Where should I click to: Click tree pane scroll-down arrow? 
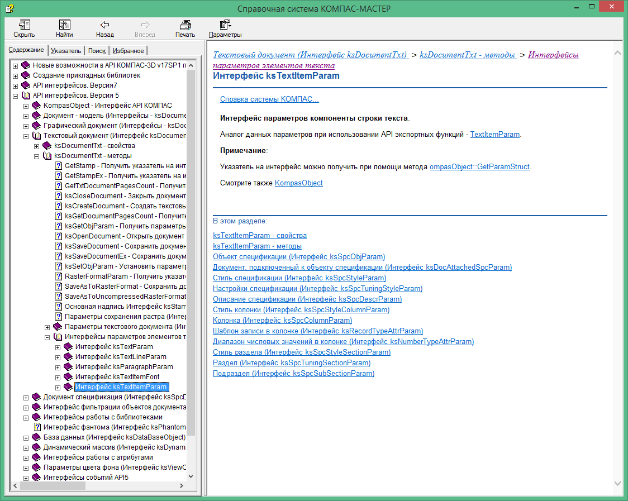coord(191,476)
